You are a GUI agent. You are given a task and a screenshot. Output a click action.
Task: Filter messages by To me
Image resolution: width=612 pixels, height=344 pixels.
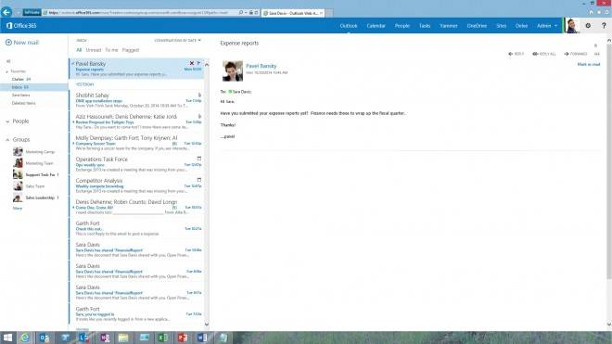111,50
